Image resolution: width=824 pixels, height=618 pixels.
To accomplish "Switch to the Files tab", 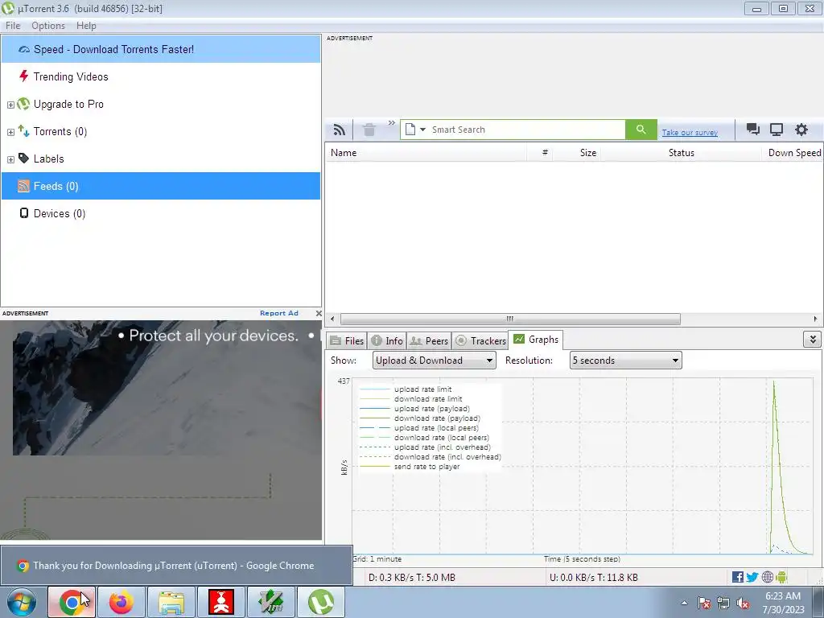I will point(346,341).
